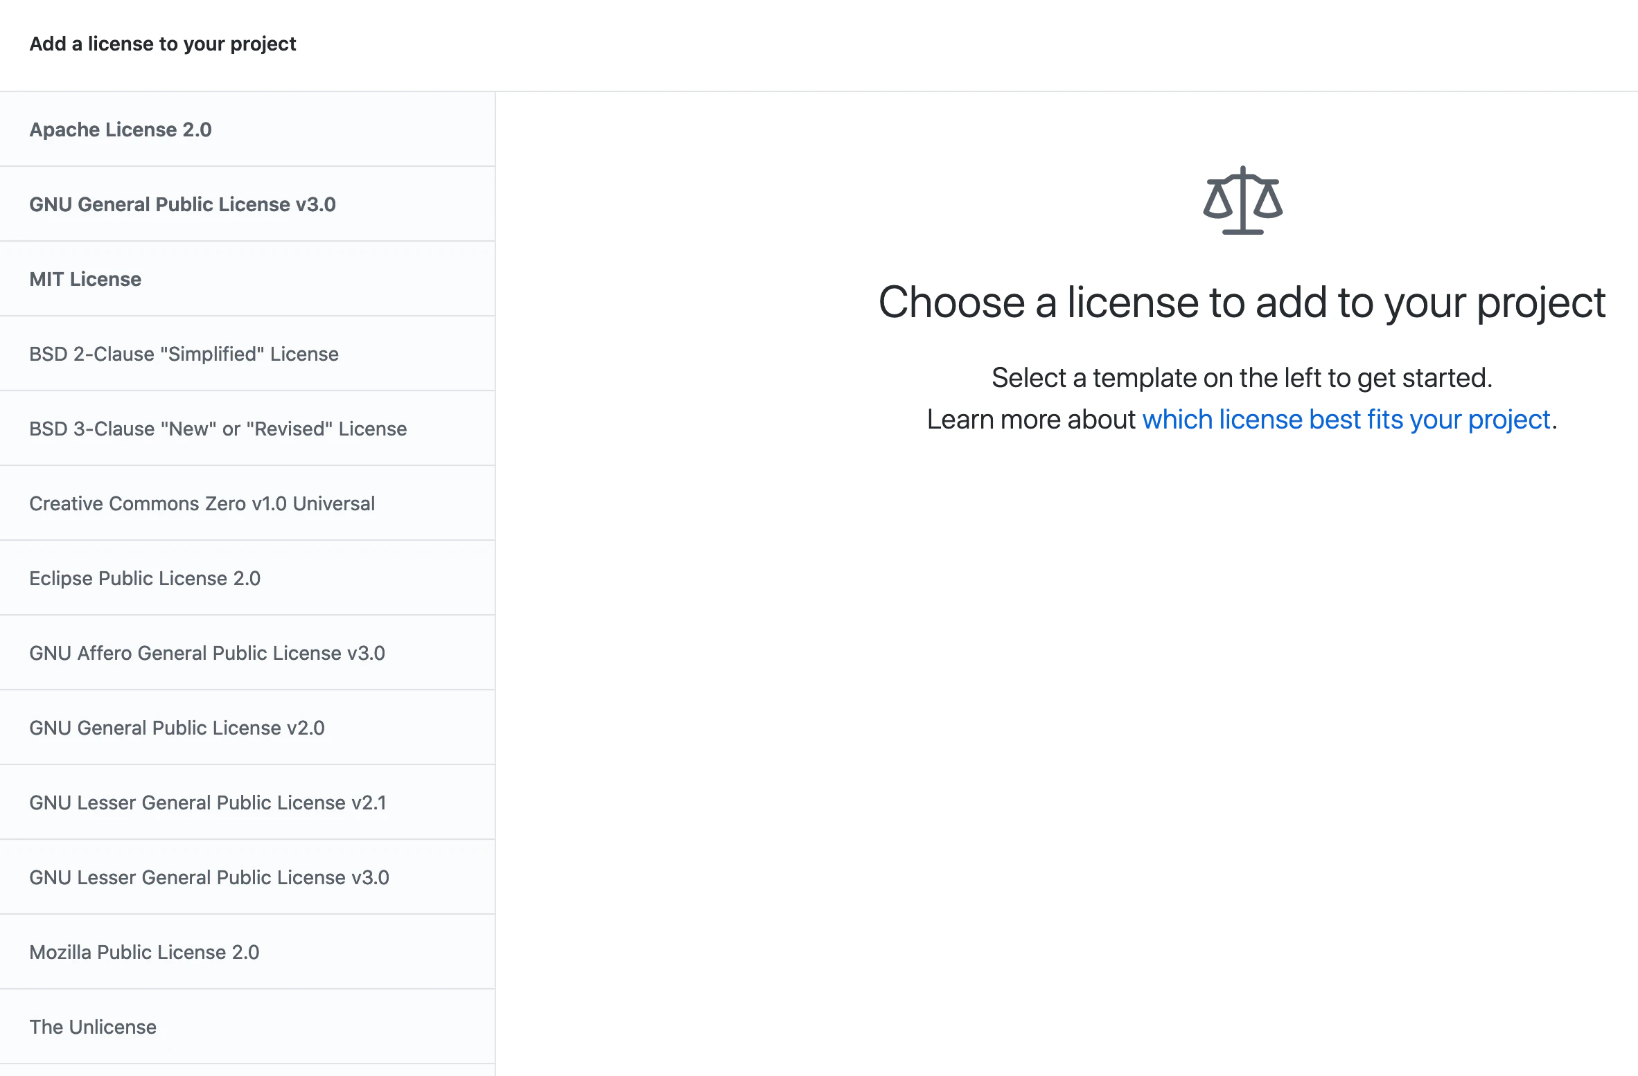The width and height of the screenshot is (1638, 1076).
Task: Pick the MIT License option
Action: 85,279
